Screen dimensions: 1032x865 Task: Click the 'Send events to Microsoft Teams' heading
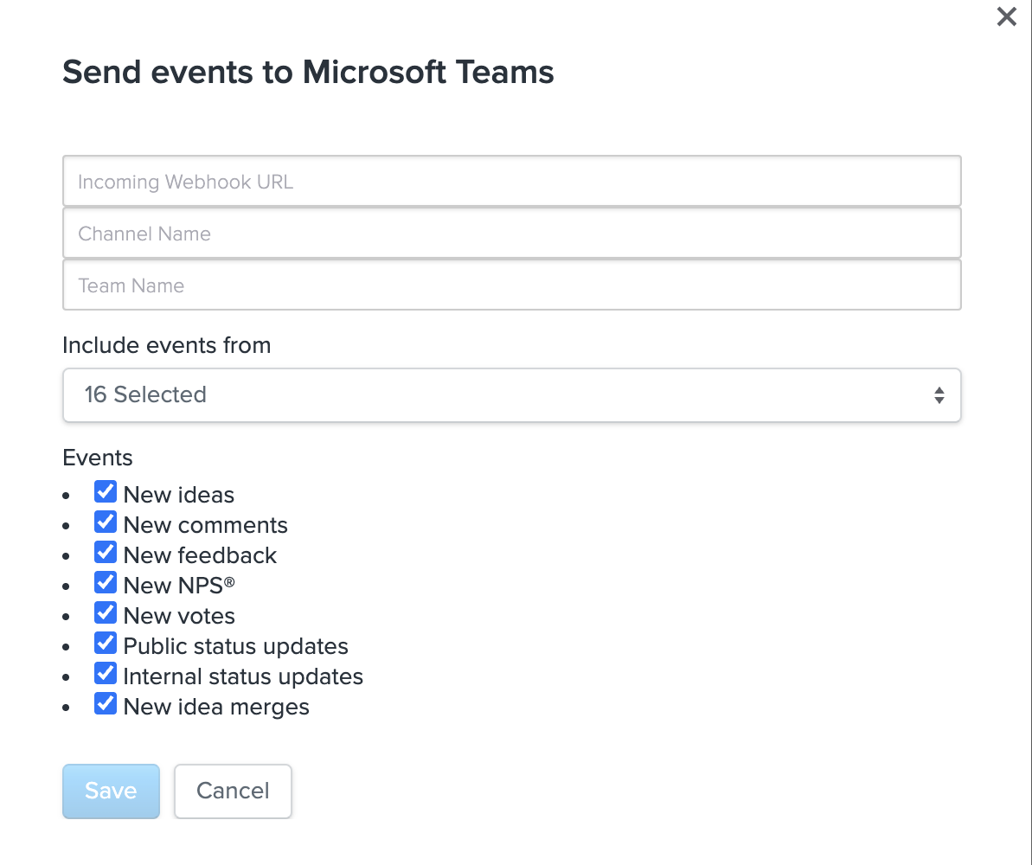coord(308,72)
